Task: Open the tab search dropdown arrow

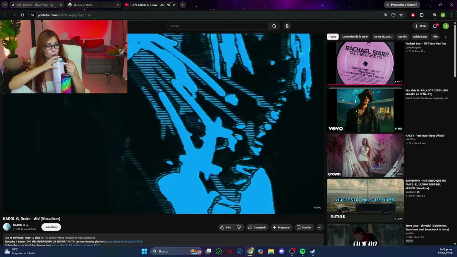Action: (x=5, y=5)
